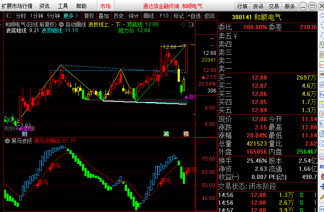
Task: Click the 资讯 button at top right
Action: coord(258,6)
